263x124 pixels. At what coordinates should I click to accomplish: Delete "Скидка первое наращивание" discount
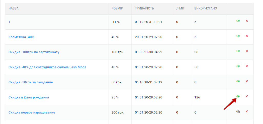click(247, 111)
